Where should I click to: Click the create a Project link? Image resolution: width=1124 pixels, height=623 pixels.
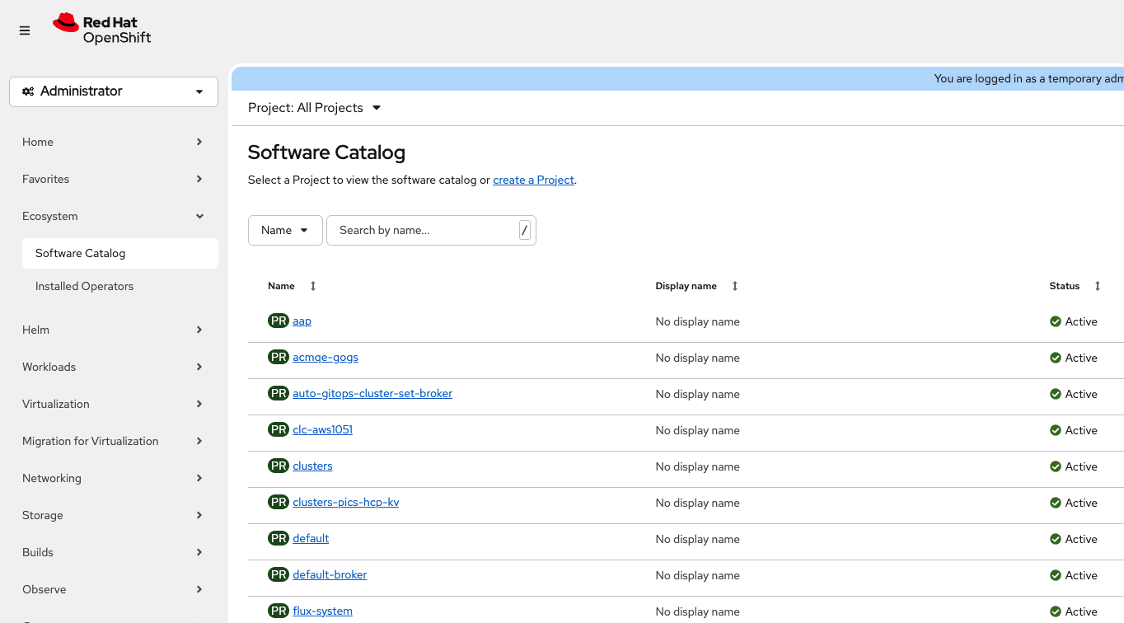click(533, 180)
